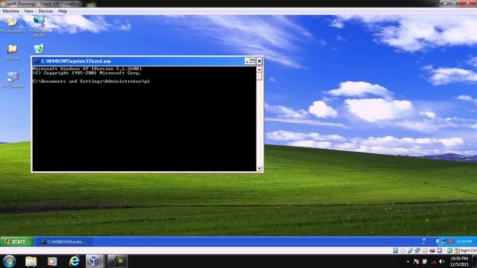Click the XP taskbar clock showing 10:50 PM
Image resolution: width=477 pixels, height=268 pixels.
click(464, 241)
